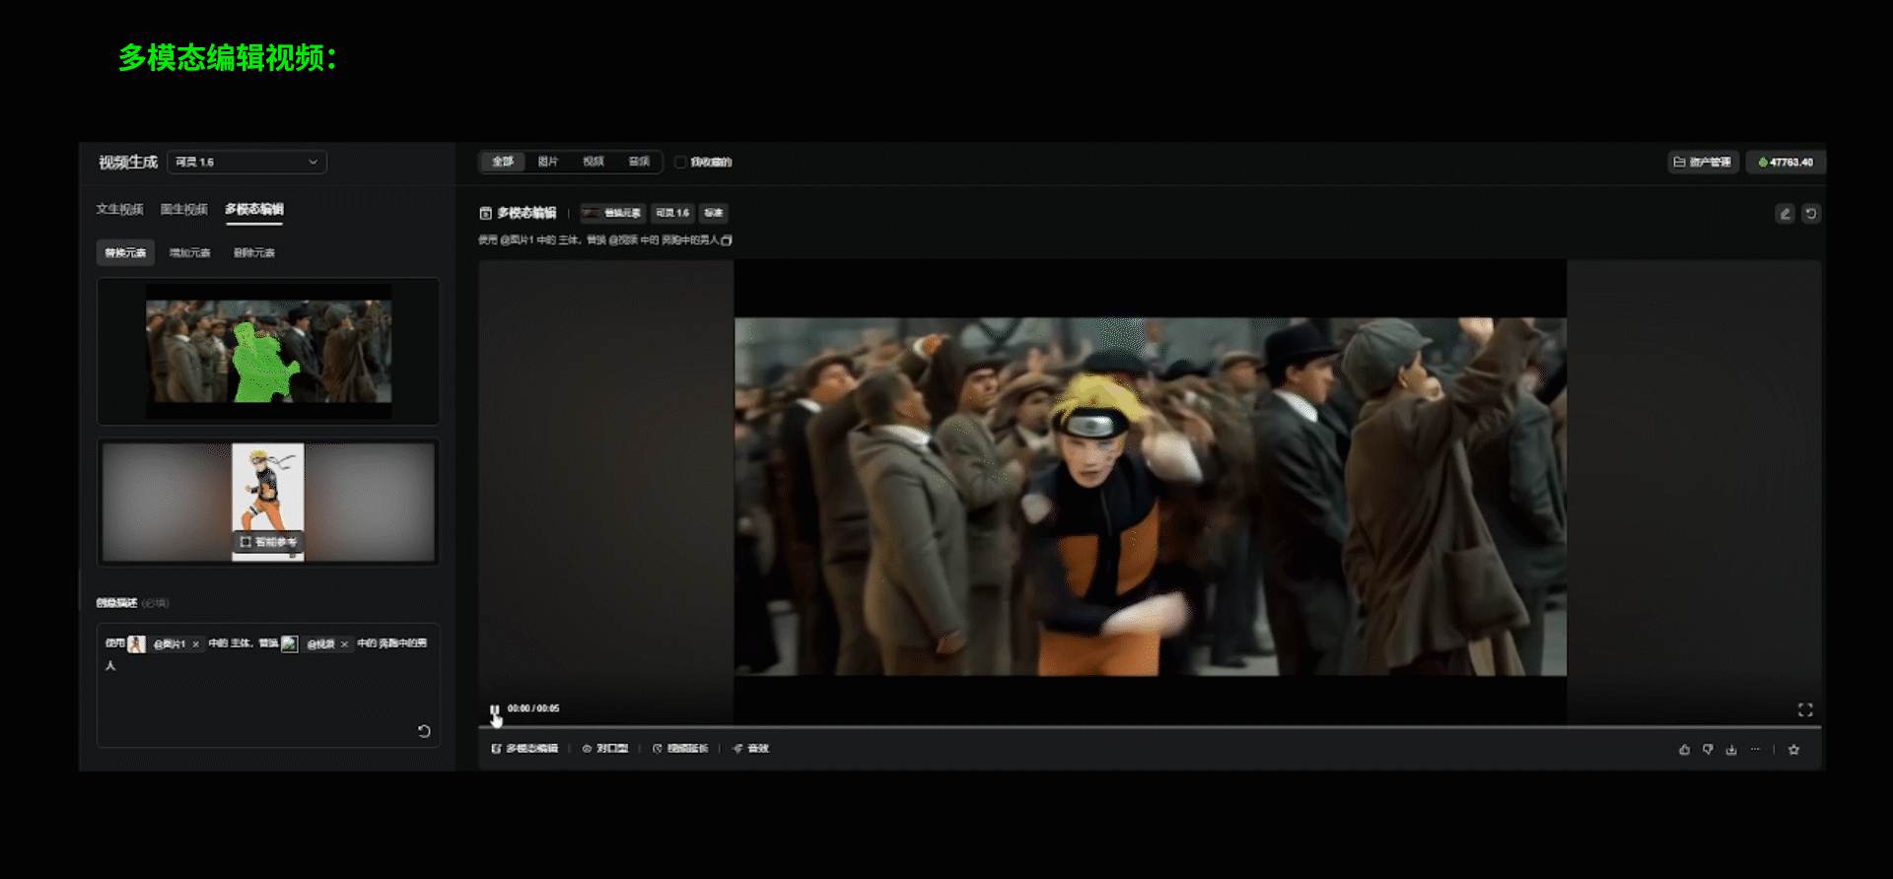Image resolution: width=1893 pixels, height=879 pixels.
Task: Enter fullscreen with the expand icon
Action: tap(1805, 710)
